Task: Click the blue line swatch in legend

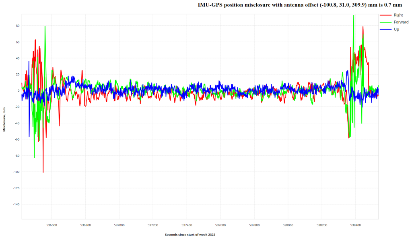Action: [385, 29]
